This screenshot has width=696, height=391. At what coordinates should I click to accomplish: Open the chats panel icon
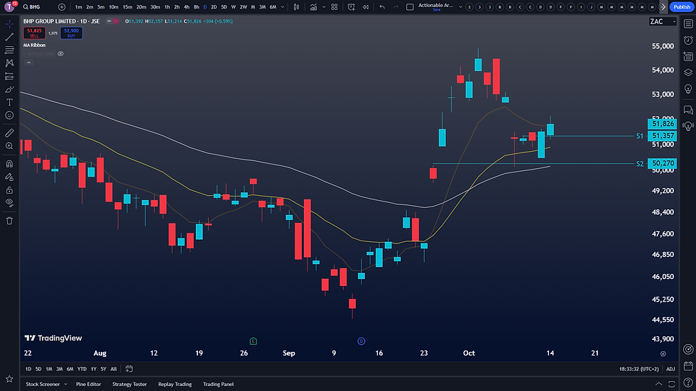tap(688, 109)
